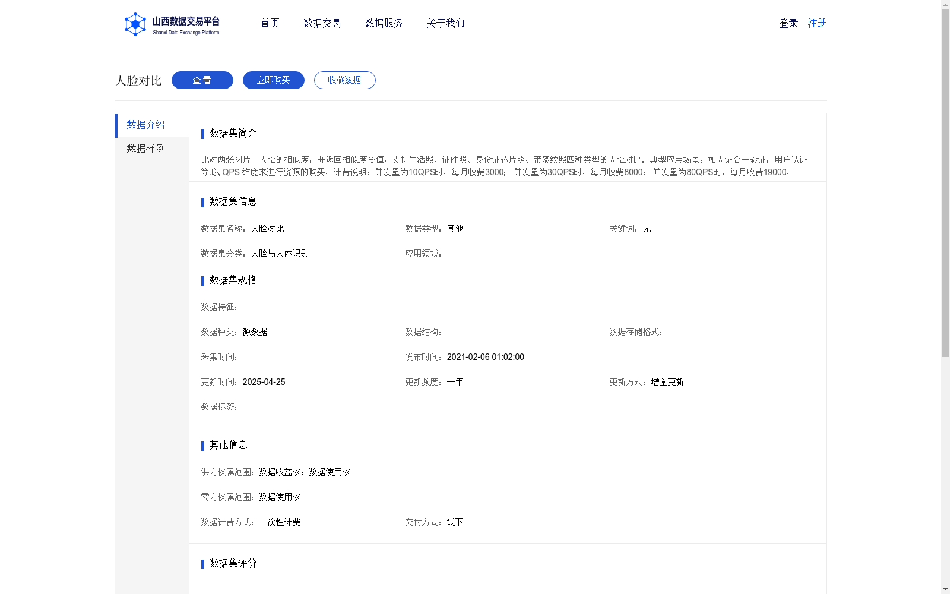The height and width of the screenshot is (594, 950).
Task: Click the 登录 link
Action: (x=788, y=23)
